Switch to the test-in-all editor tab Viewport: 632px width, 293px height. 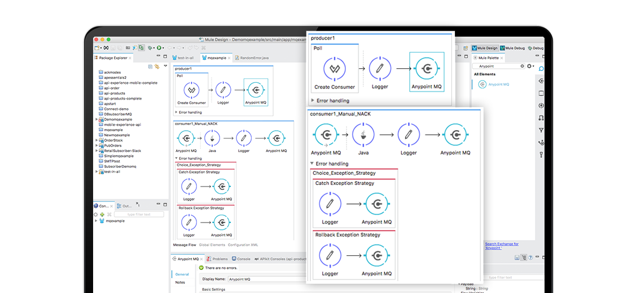coord(183,58)
